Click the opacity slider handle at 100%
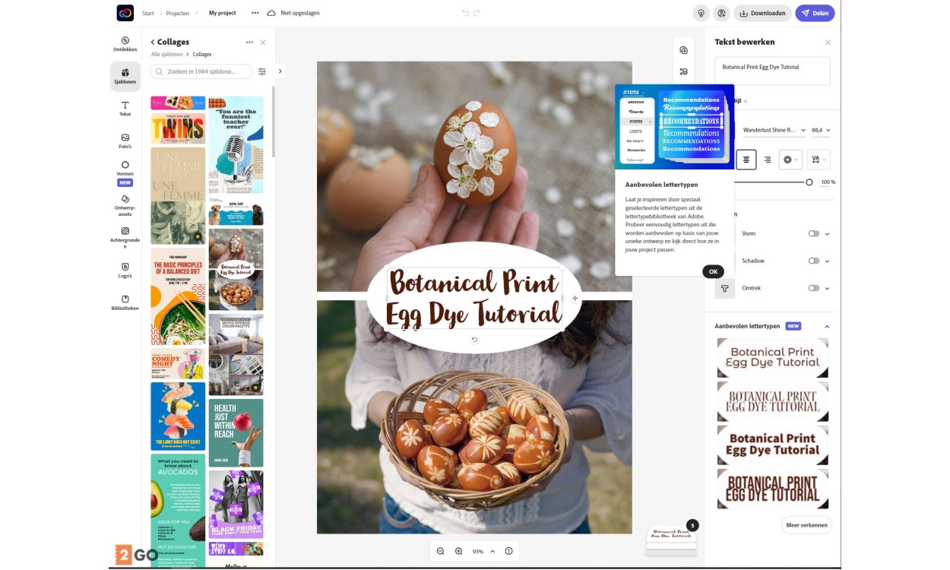The width and height of the screenshot is (950, 570). coord(809,182)
